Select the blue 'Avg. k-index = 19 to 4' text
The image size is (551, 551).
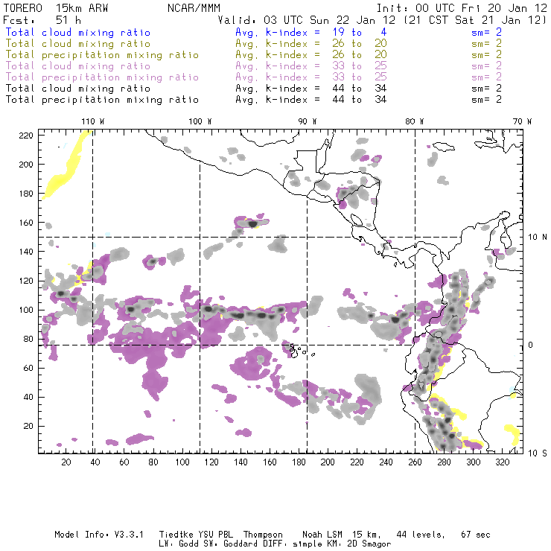(x=311, y=32)
